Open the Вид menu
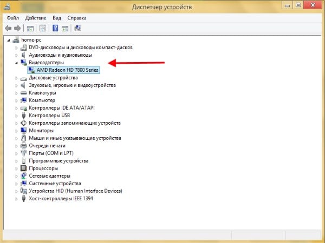This screenshot has width=325, height=243. 57,17
